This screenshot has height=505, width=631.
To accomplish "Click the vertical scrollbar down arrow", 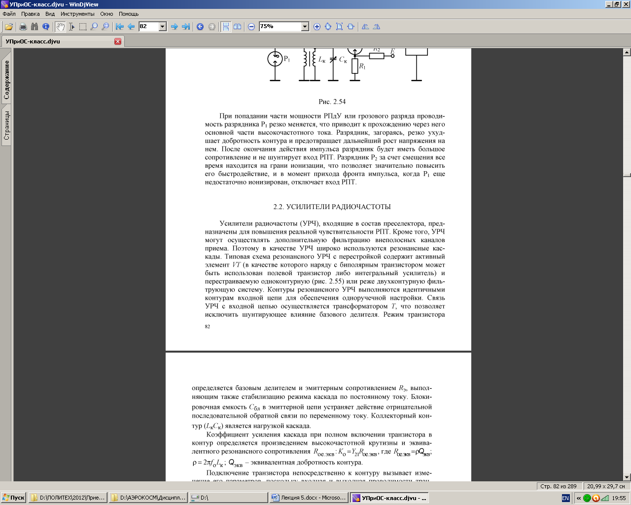I will coord(627,477).
